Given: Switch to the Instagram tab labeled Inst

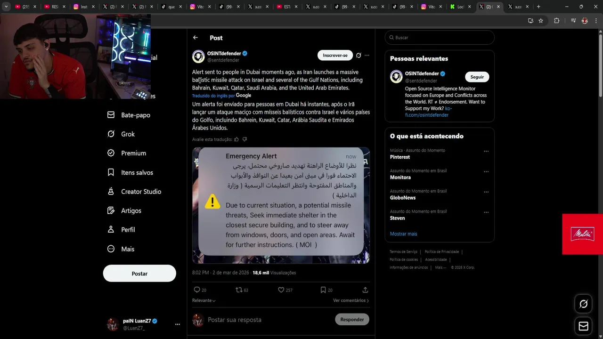Looking at the screenshot, I should click(84, 7).
